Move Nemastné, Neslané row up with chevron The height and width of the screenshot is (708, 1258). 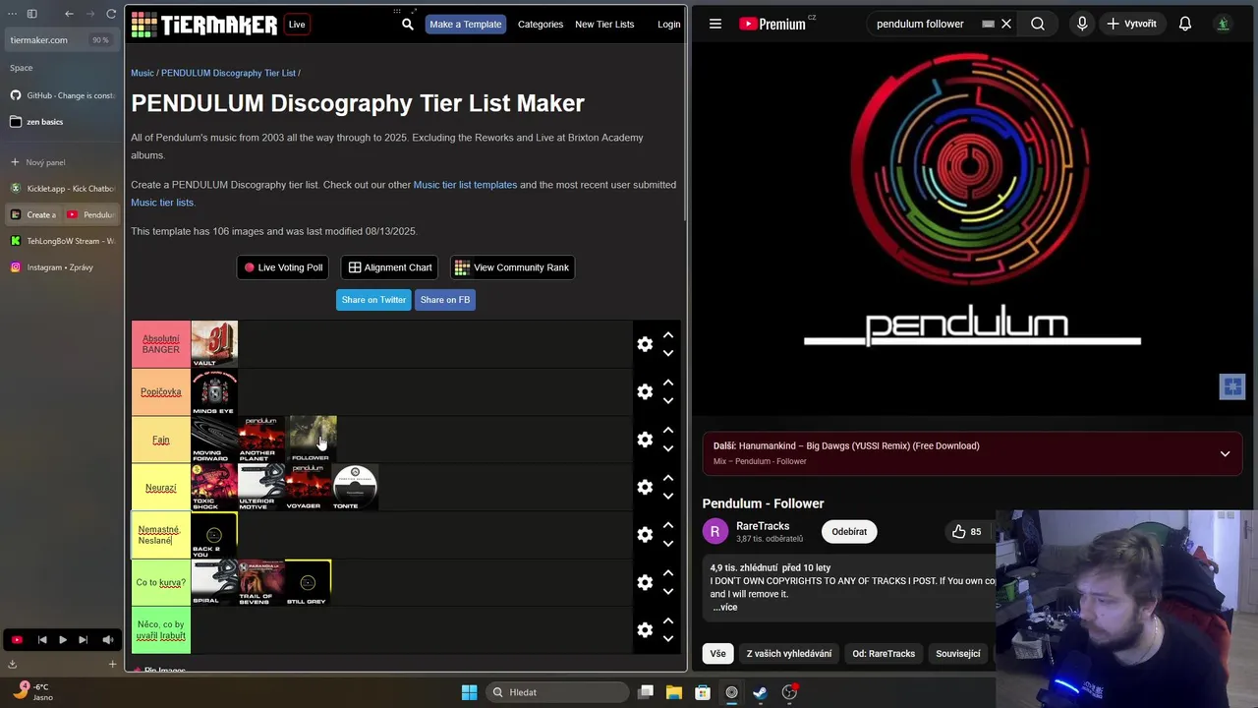(668, 525)
